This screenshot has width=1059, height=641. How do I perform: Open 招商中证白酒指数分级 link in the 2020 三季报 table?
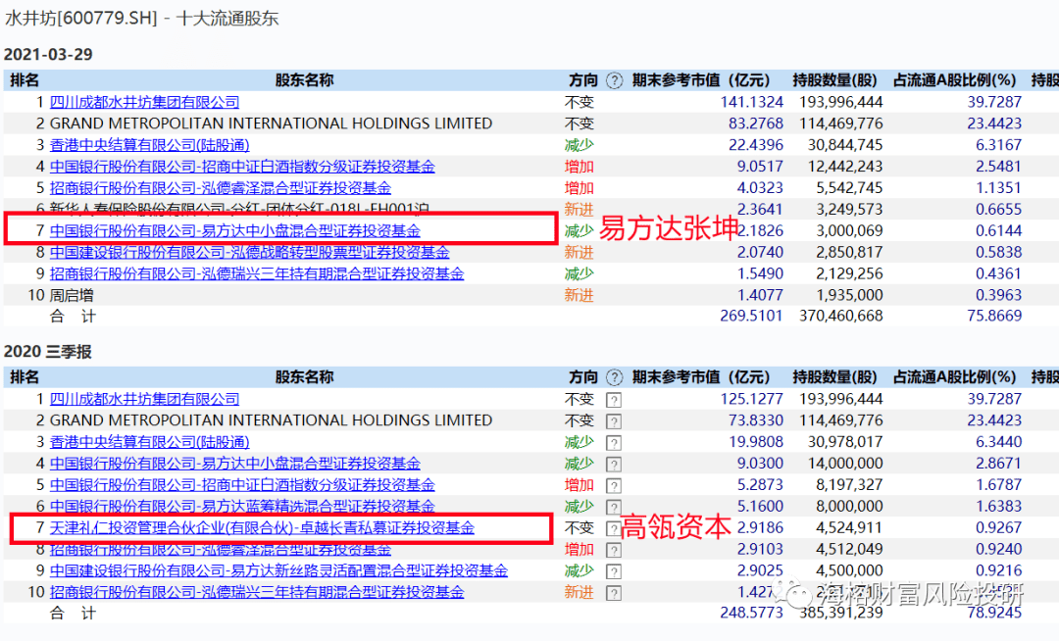242,485
